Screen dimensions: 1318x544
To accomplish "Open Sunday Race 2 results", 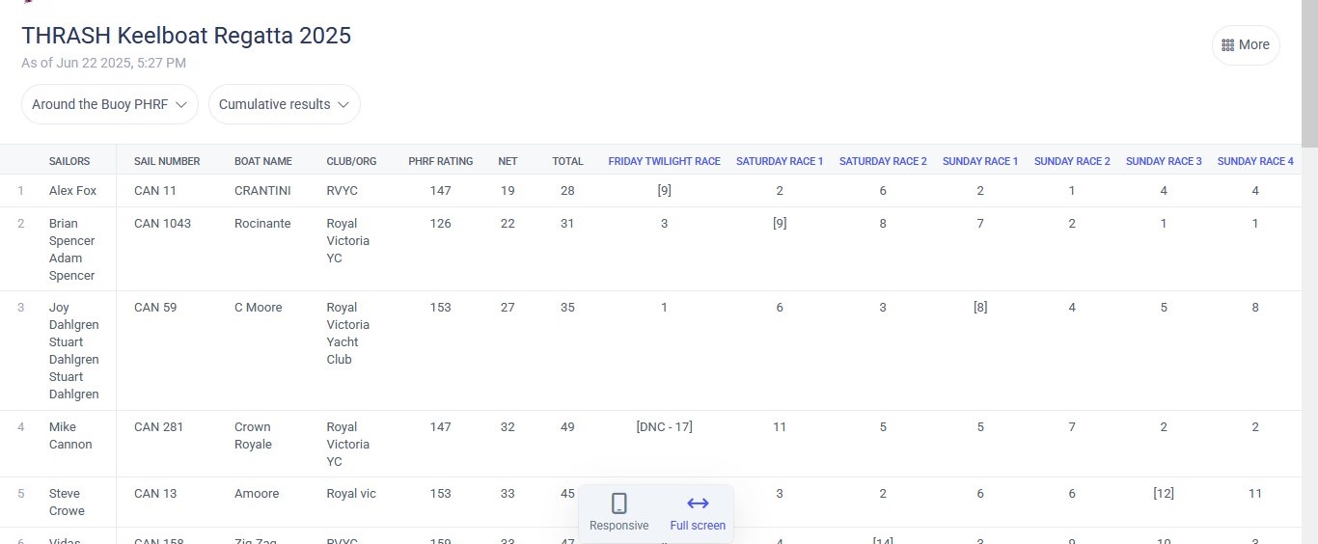I will click(x=1072, y=161).
